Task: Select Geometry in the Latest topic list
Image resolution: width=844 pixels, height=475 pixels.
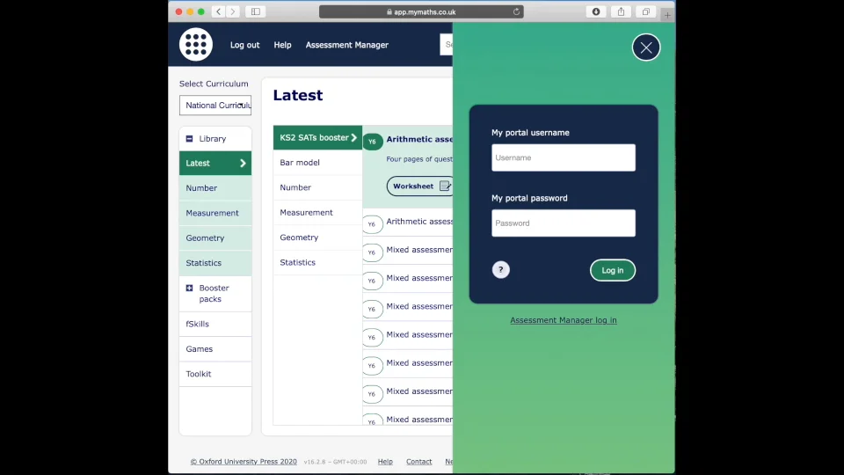Action: pyautogui.click(x=317, y=237)
